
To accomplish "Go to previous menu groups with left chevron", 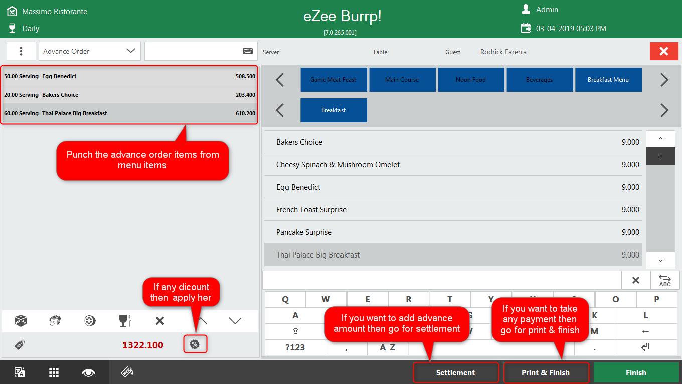I will [x=280, y=80].
